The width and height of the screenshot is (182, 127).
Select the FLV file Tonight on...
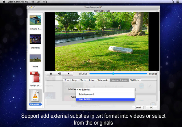pyautogui.click(x=35, y=77)
